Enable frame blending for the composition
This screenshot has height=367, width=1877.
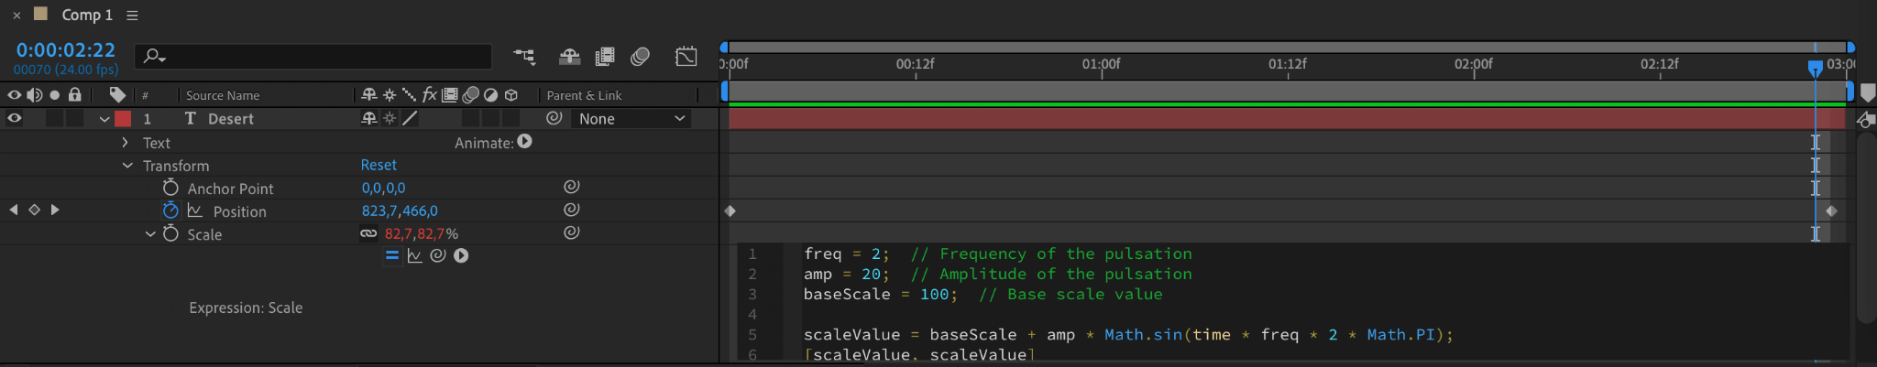click(x=605, y=57)
